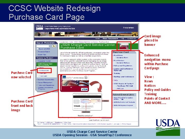The width and height of the screenshot is (185, 139).
Task: Expand Business Opportunities subject
Action: tap(46, 80)
